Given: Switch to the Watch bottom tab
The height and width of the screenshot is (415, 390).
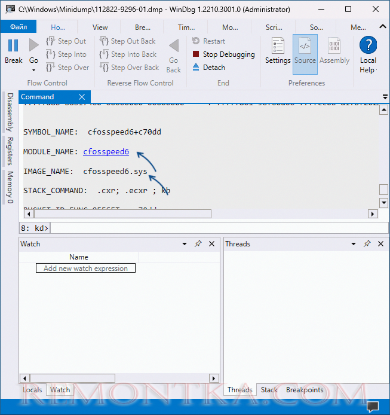Looking at the screenshot, I should pyautogui.click(x=60, y=390).
